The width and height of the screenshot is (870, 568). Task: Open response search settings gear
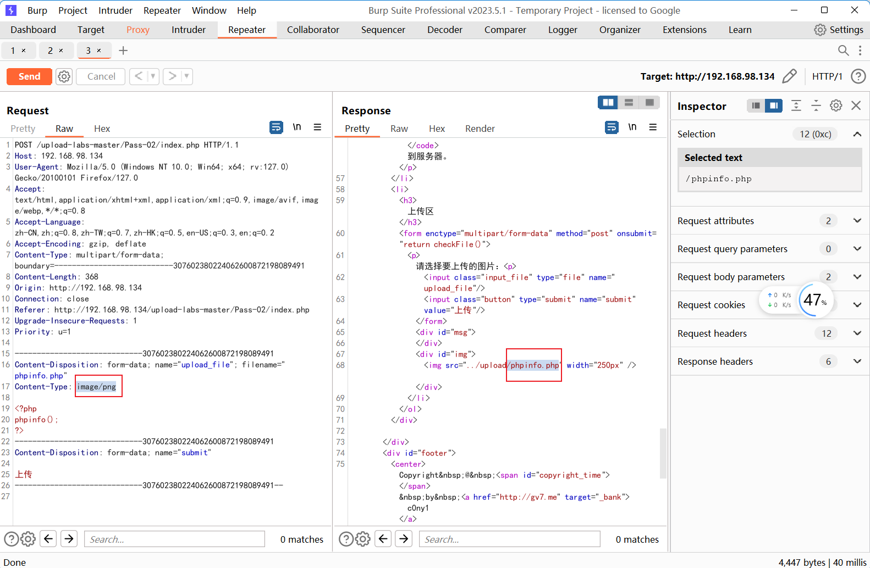[x=363, y=539]
